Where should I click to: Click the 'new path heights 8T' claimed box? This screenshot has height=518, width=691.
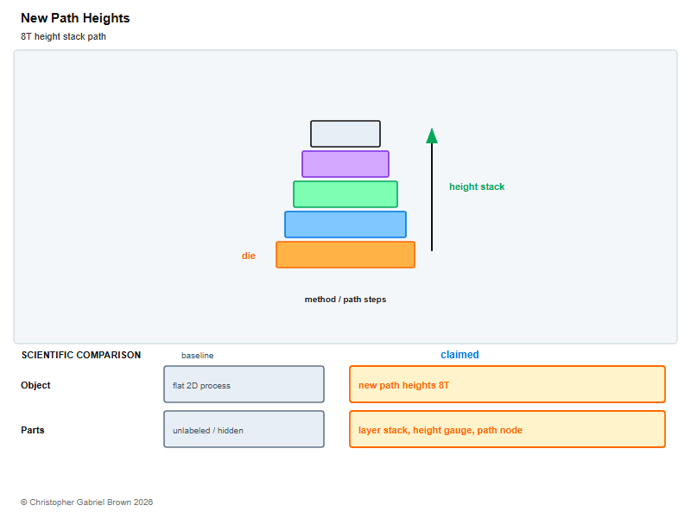pos(507,384)
